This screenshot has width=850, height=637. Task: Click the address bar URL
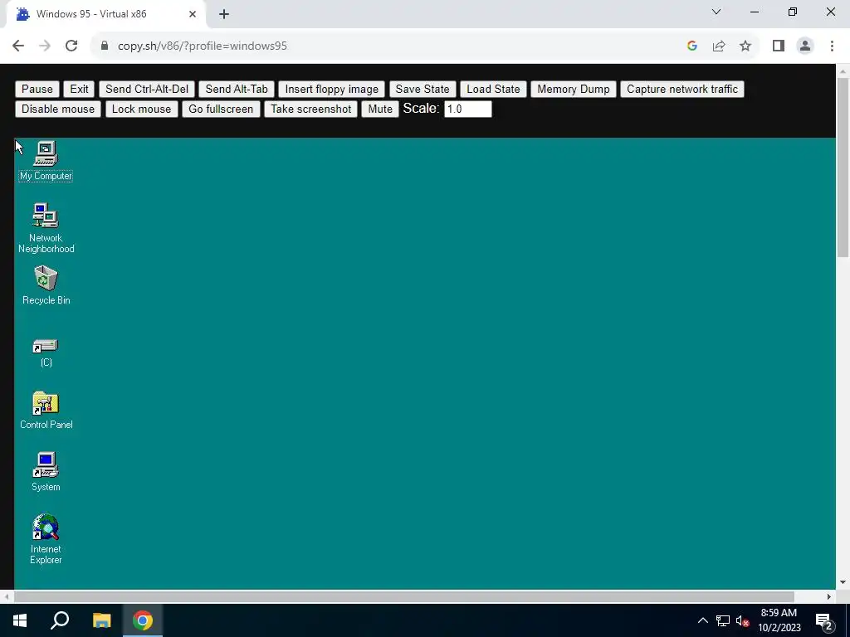coord(203,46)
